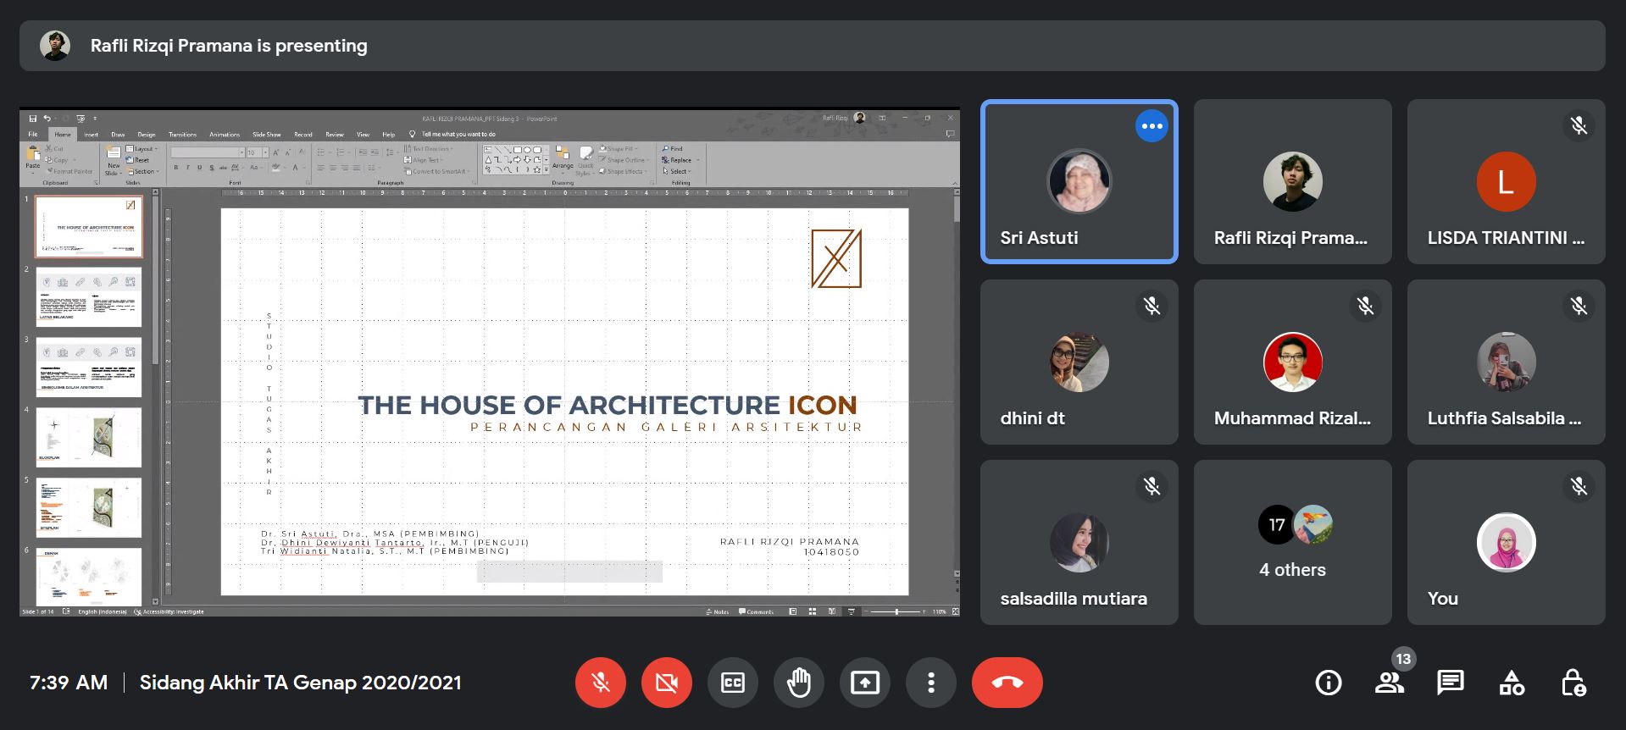Viewport: 1626px width, 730px height.
Task: Raise your hand
Action: point(798,683)
